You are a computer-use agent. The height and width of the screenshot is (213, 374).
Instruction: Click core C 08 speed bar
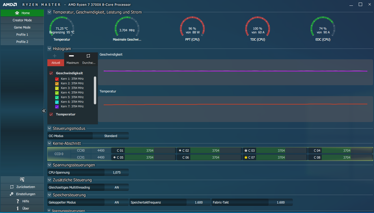[x=347, y=157]
